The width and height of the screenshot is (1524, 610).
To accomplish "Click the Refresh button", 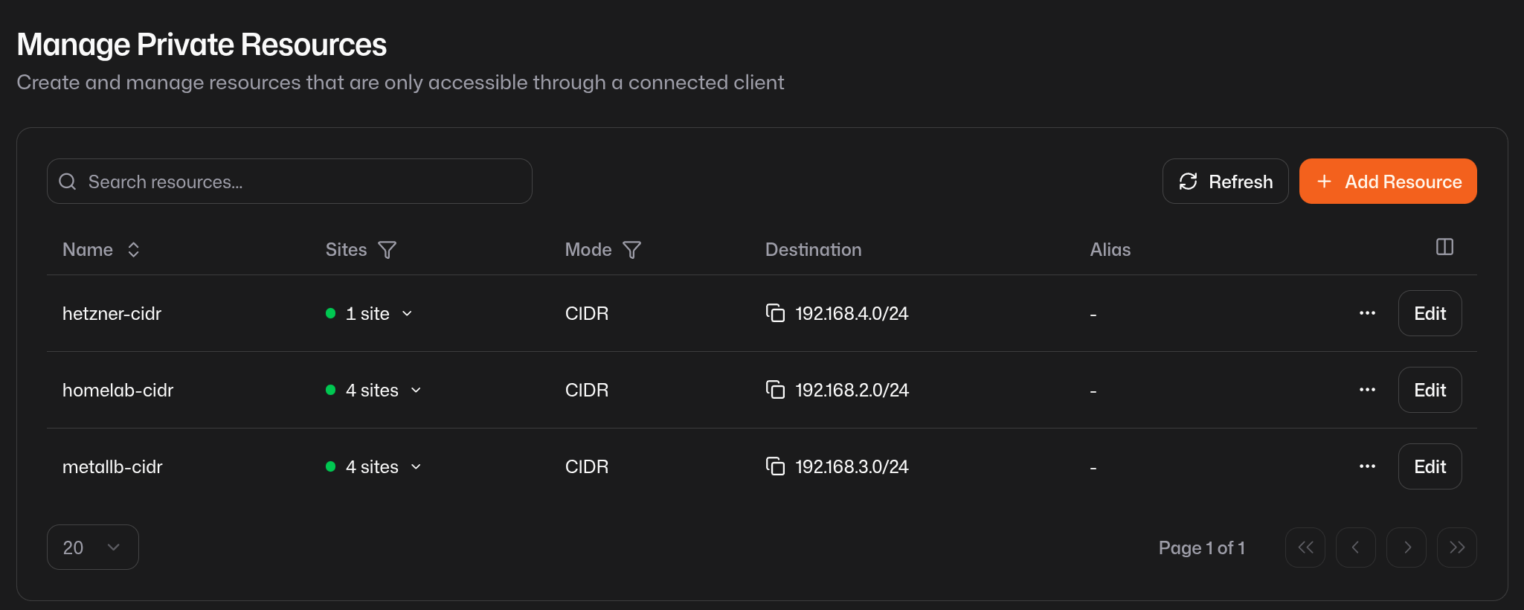I will [1226, 182].
